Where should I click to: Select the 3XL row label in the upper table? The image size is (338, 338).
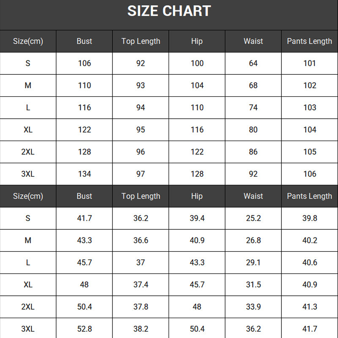[x=28, y=174]
